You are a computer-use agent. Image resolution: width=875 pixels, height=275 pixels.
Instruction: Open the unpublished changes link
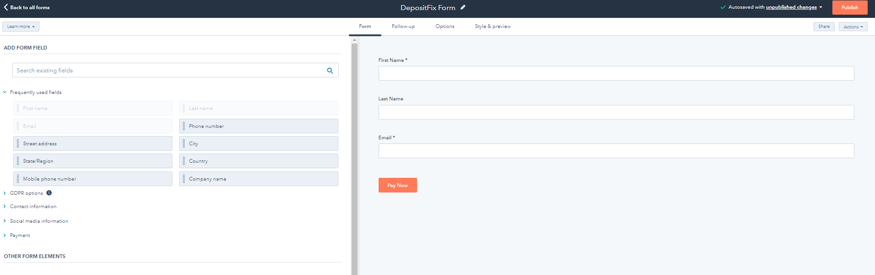791,7
